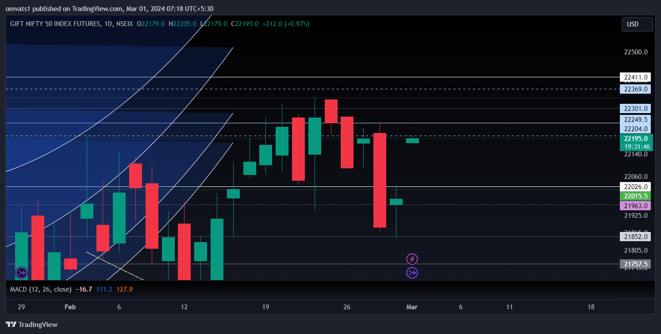Click the 22369.0 price level label
661x334 pixels.
(x=635, y=89)
